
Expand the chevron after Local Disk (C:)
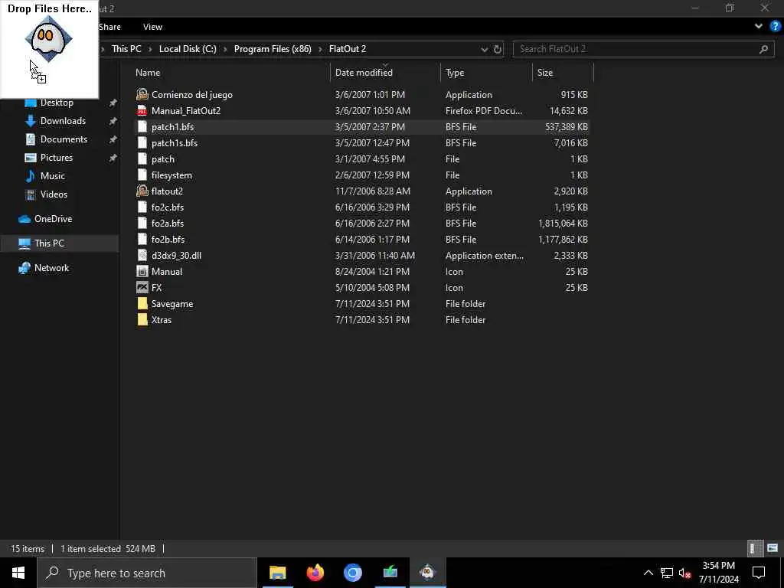[225, 49]
